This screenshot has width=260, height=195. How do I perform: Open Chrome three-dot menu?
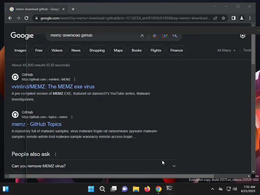[250, 18]
